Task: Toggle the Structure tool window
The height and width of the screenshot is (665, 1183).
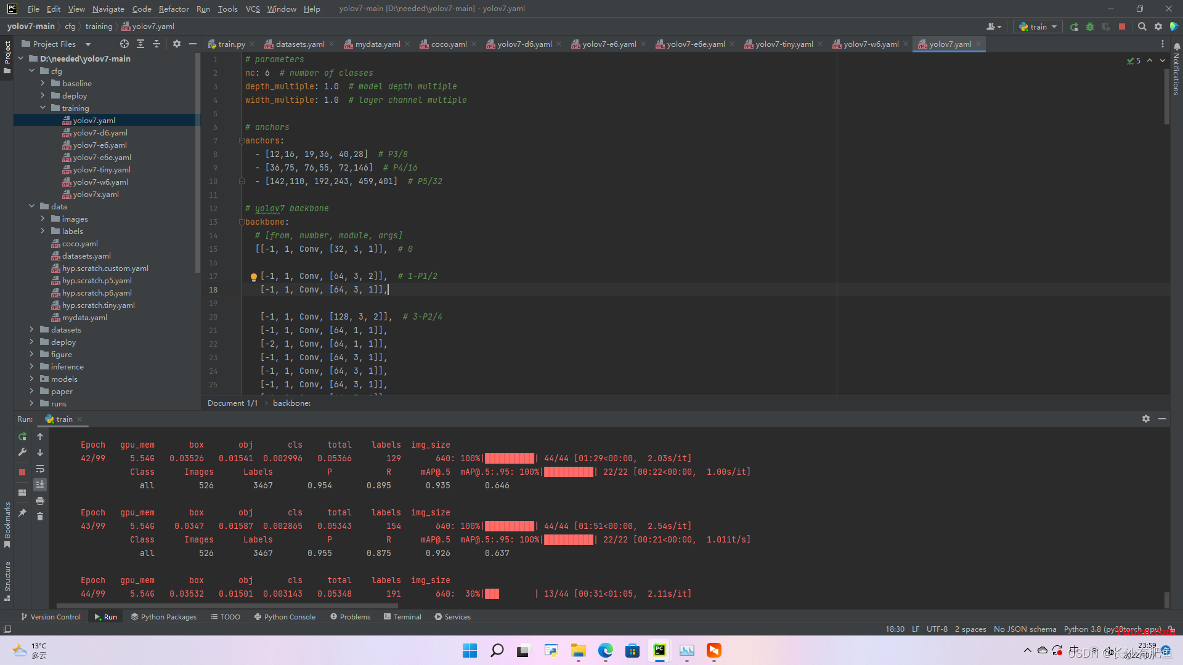Action: coord(7,581)
